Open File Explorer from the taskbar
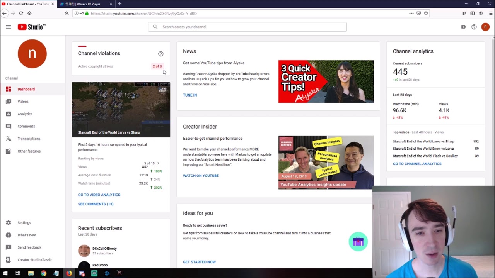This screenshot has height=278, width=495. [31, 273]
